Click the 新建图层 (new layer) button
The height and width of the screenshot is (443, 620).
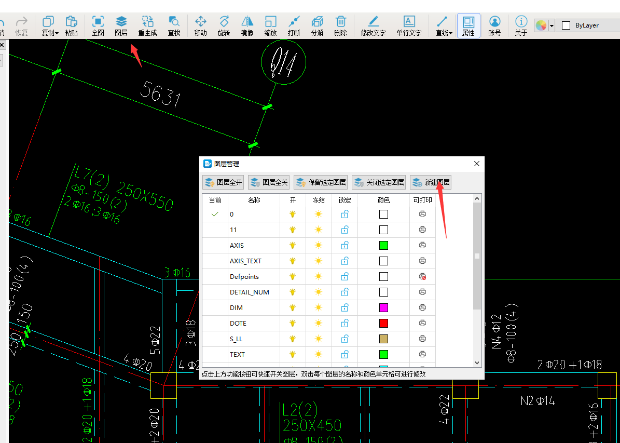(431, 182)
